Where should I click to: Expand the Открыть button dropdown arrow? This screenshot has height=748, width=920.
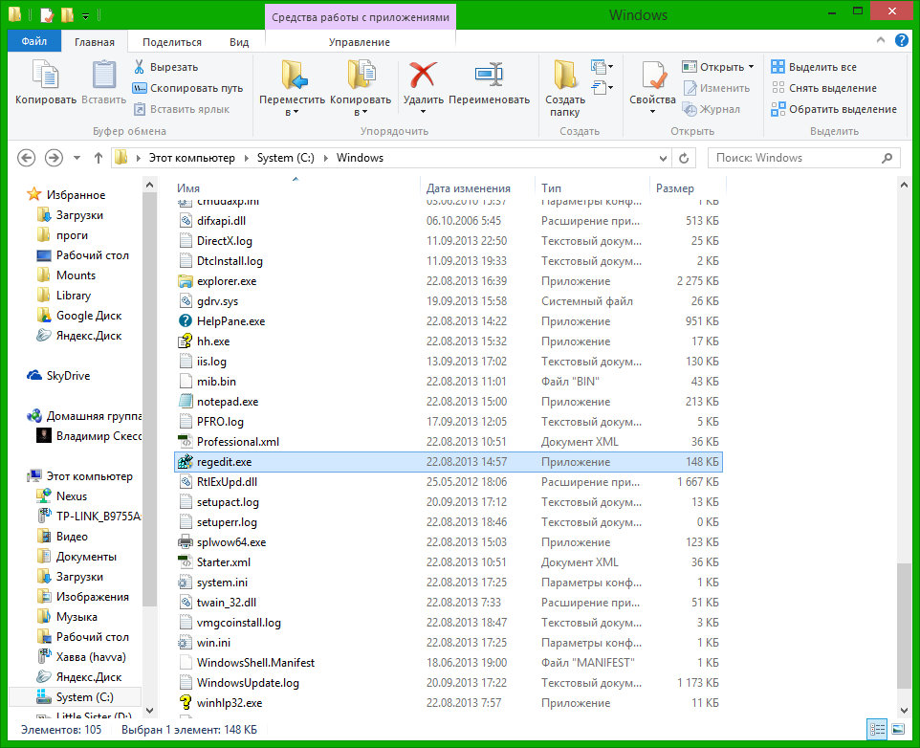pyautogui.click(x=751, y=67)
